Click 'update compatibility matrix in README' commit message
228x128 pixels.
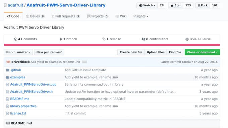point(95,99)
